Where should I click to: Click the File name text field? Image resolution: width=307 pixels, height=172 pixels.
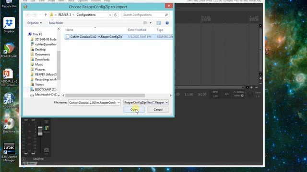pyautogui.click(x=93, y=103)
